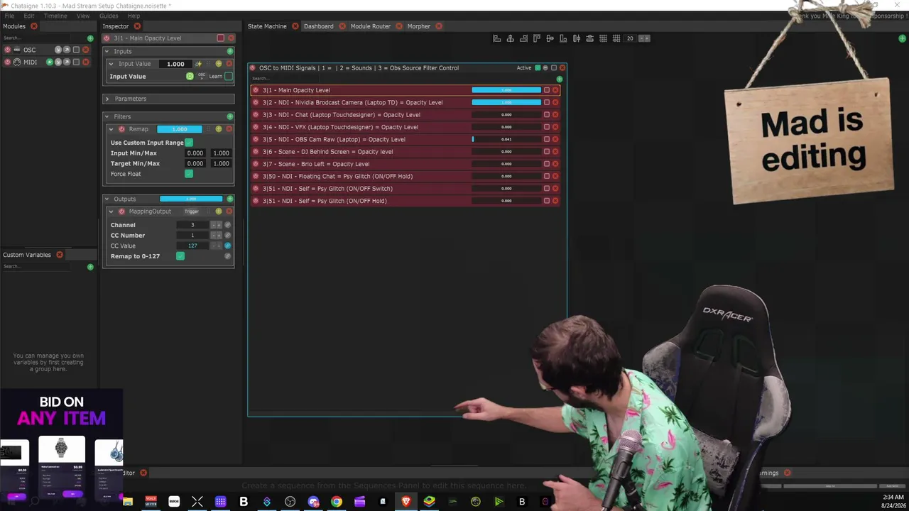Click Input Value target selector green icon
Image resolution: width=909 pixels, height=511 pixels.
pos(190,76)
